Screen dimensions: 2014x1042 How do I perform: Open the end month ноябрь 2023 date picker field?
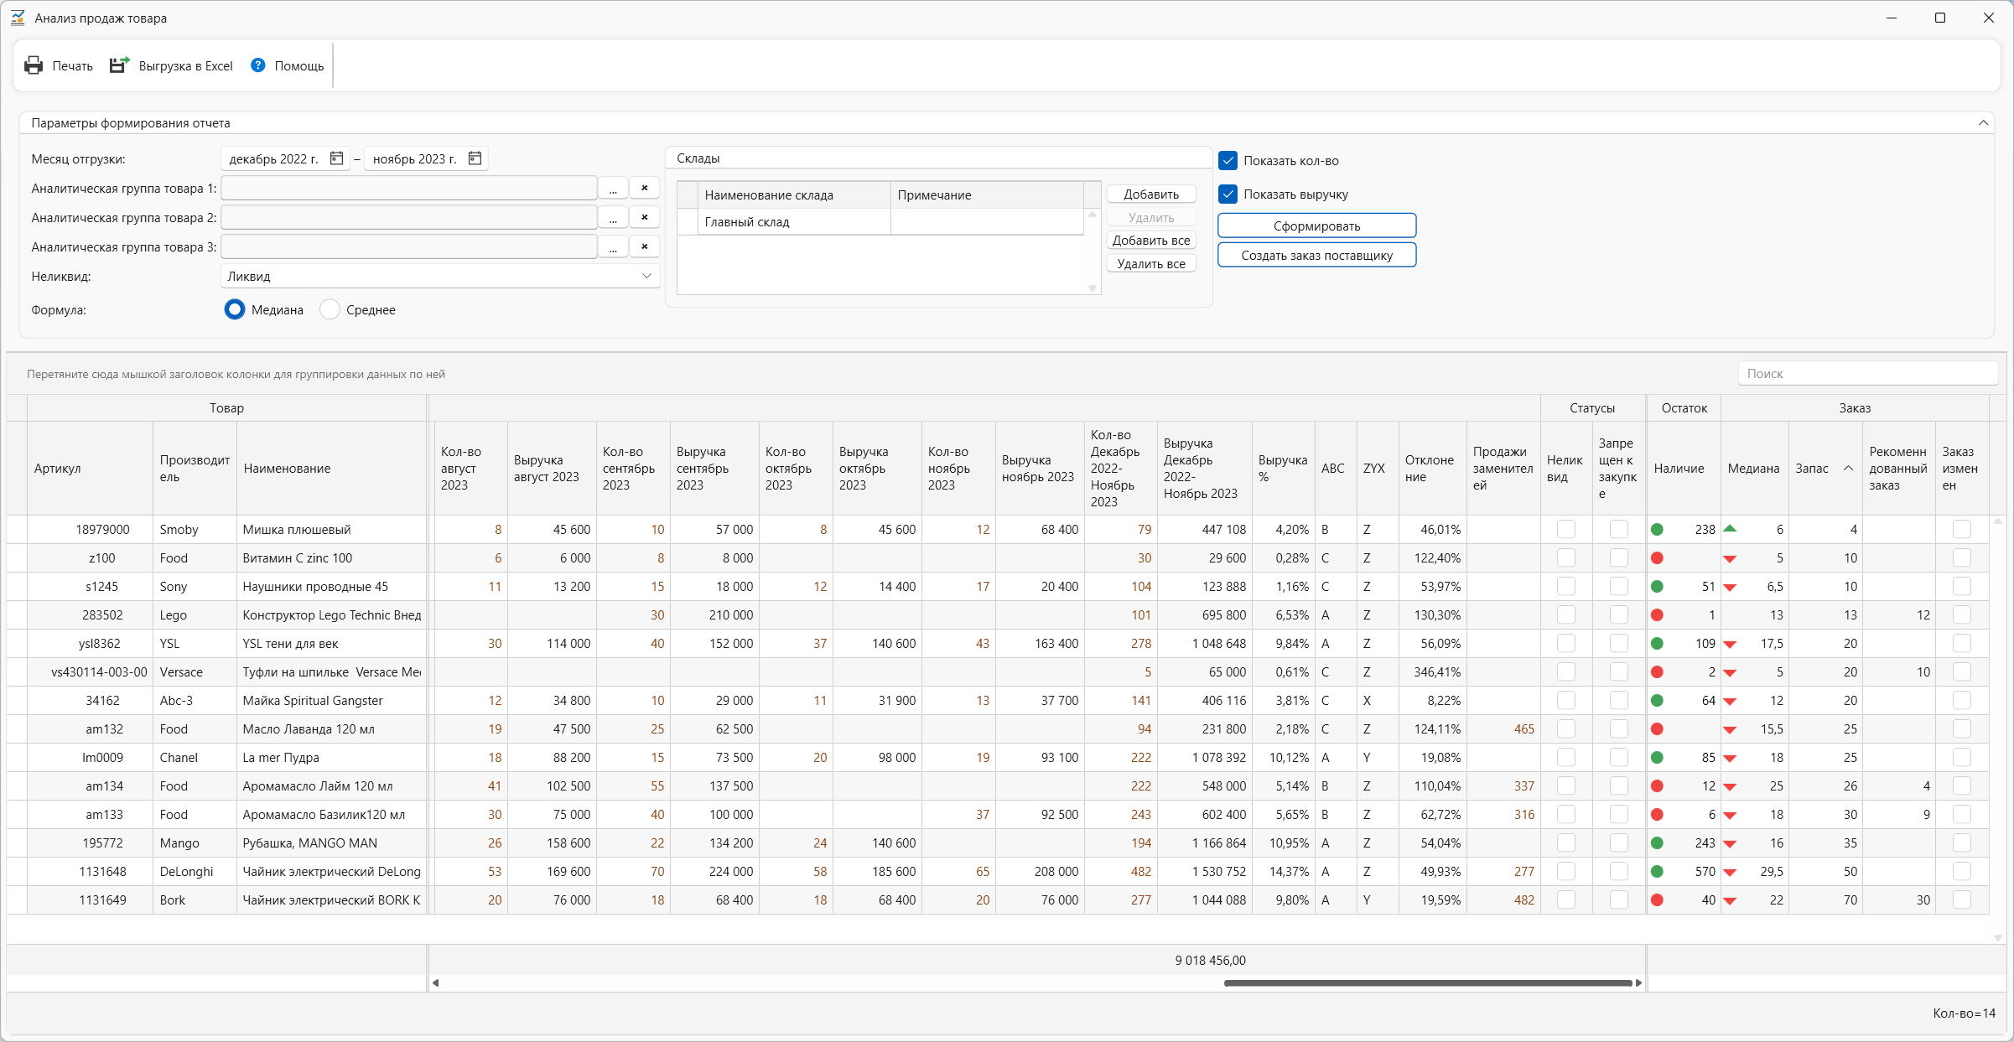tap(426, 158)
